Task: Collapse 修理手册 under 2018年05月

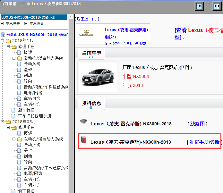Action: (8, 127)
